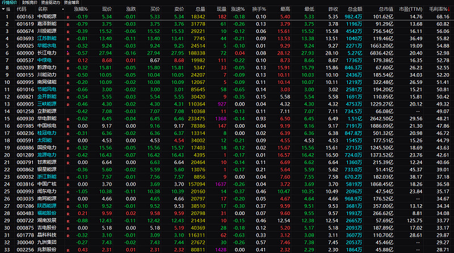This screenshot has height=253, width=454.
Task: Click the R margin icon for 000591
Action: click(68, 141)
